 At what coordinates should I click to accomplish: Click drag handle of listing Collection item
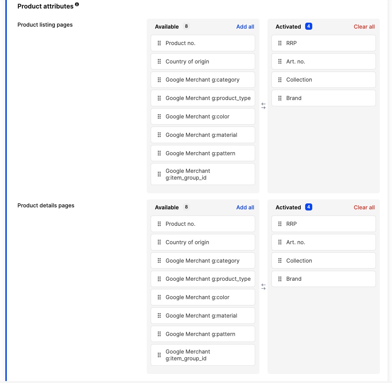[x=280, y=80]
